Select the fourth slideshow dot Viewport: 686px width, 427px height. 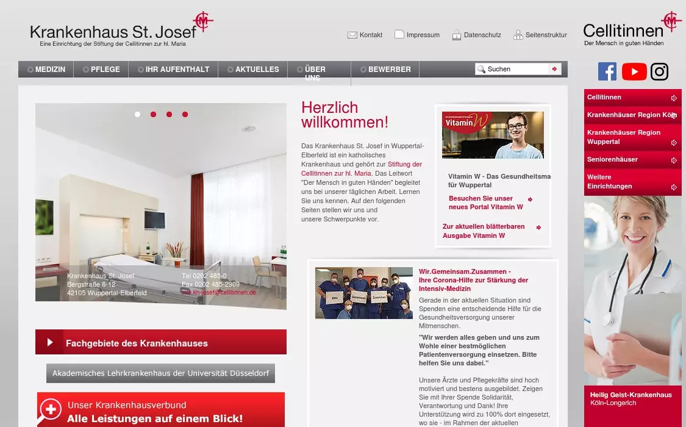(x=185, y=114)
